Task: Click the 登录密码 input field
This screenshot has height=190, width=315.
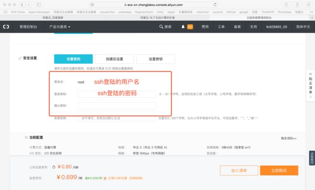Action: pos(117,94)
